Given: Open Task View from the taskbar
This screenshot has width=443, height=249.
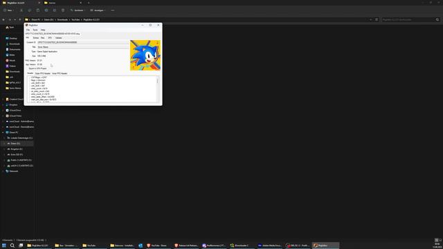Looking at the screenshot, I should tap(21, 246).
